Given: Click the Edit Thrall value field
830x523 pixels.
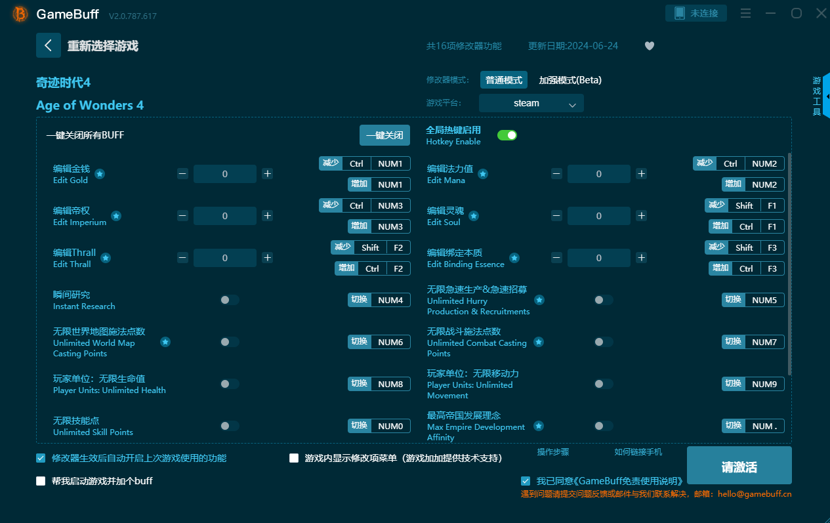Looking at the screenshot, I should click(x=225, y=258).
